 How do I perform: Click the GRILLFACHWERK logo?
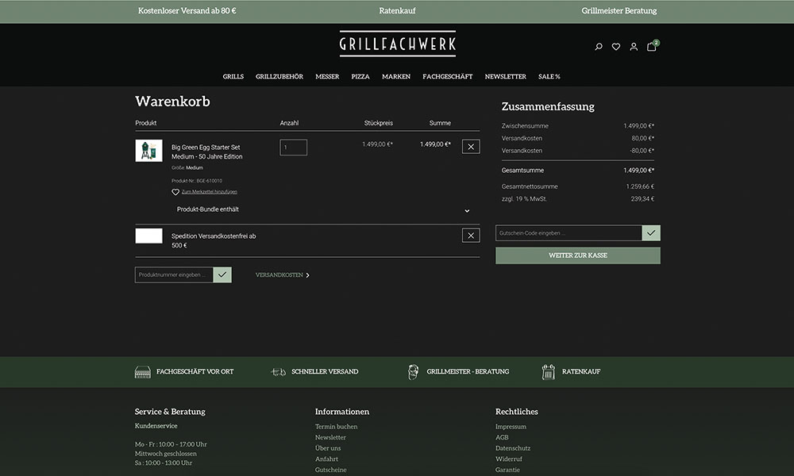pyautogui.click(x=398, y=44)
